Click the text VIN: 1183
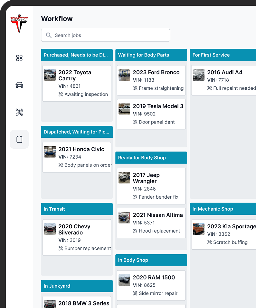This screenshot has width=256, height=308. point(143,80)
